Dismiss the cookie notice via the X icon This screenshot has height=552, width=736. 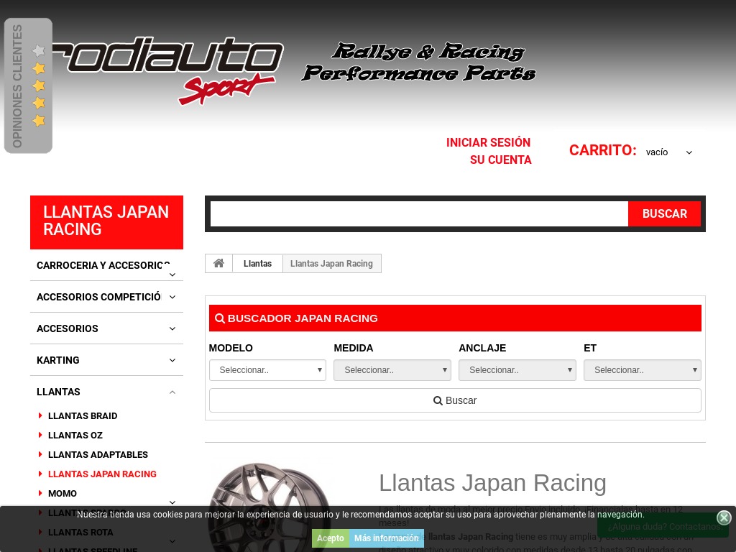pos(724,517)
